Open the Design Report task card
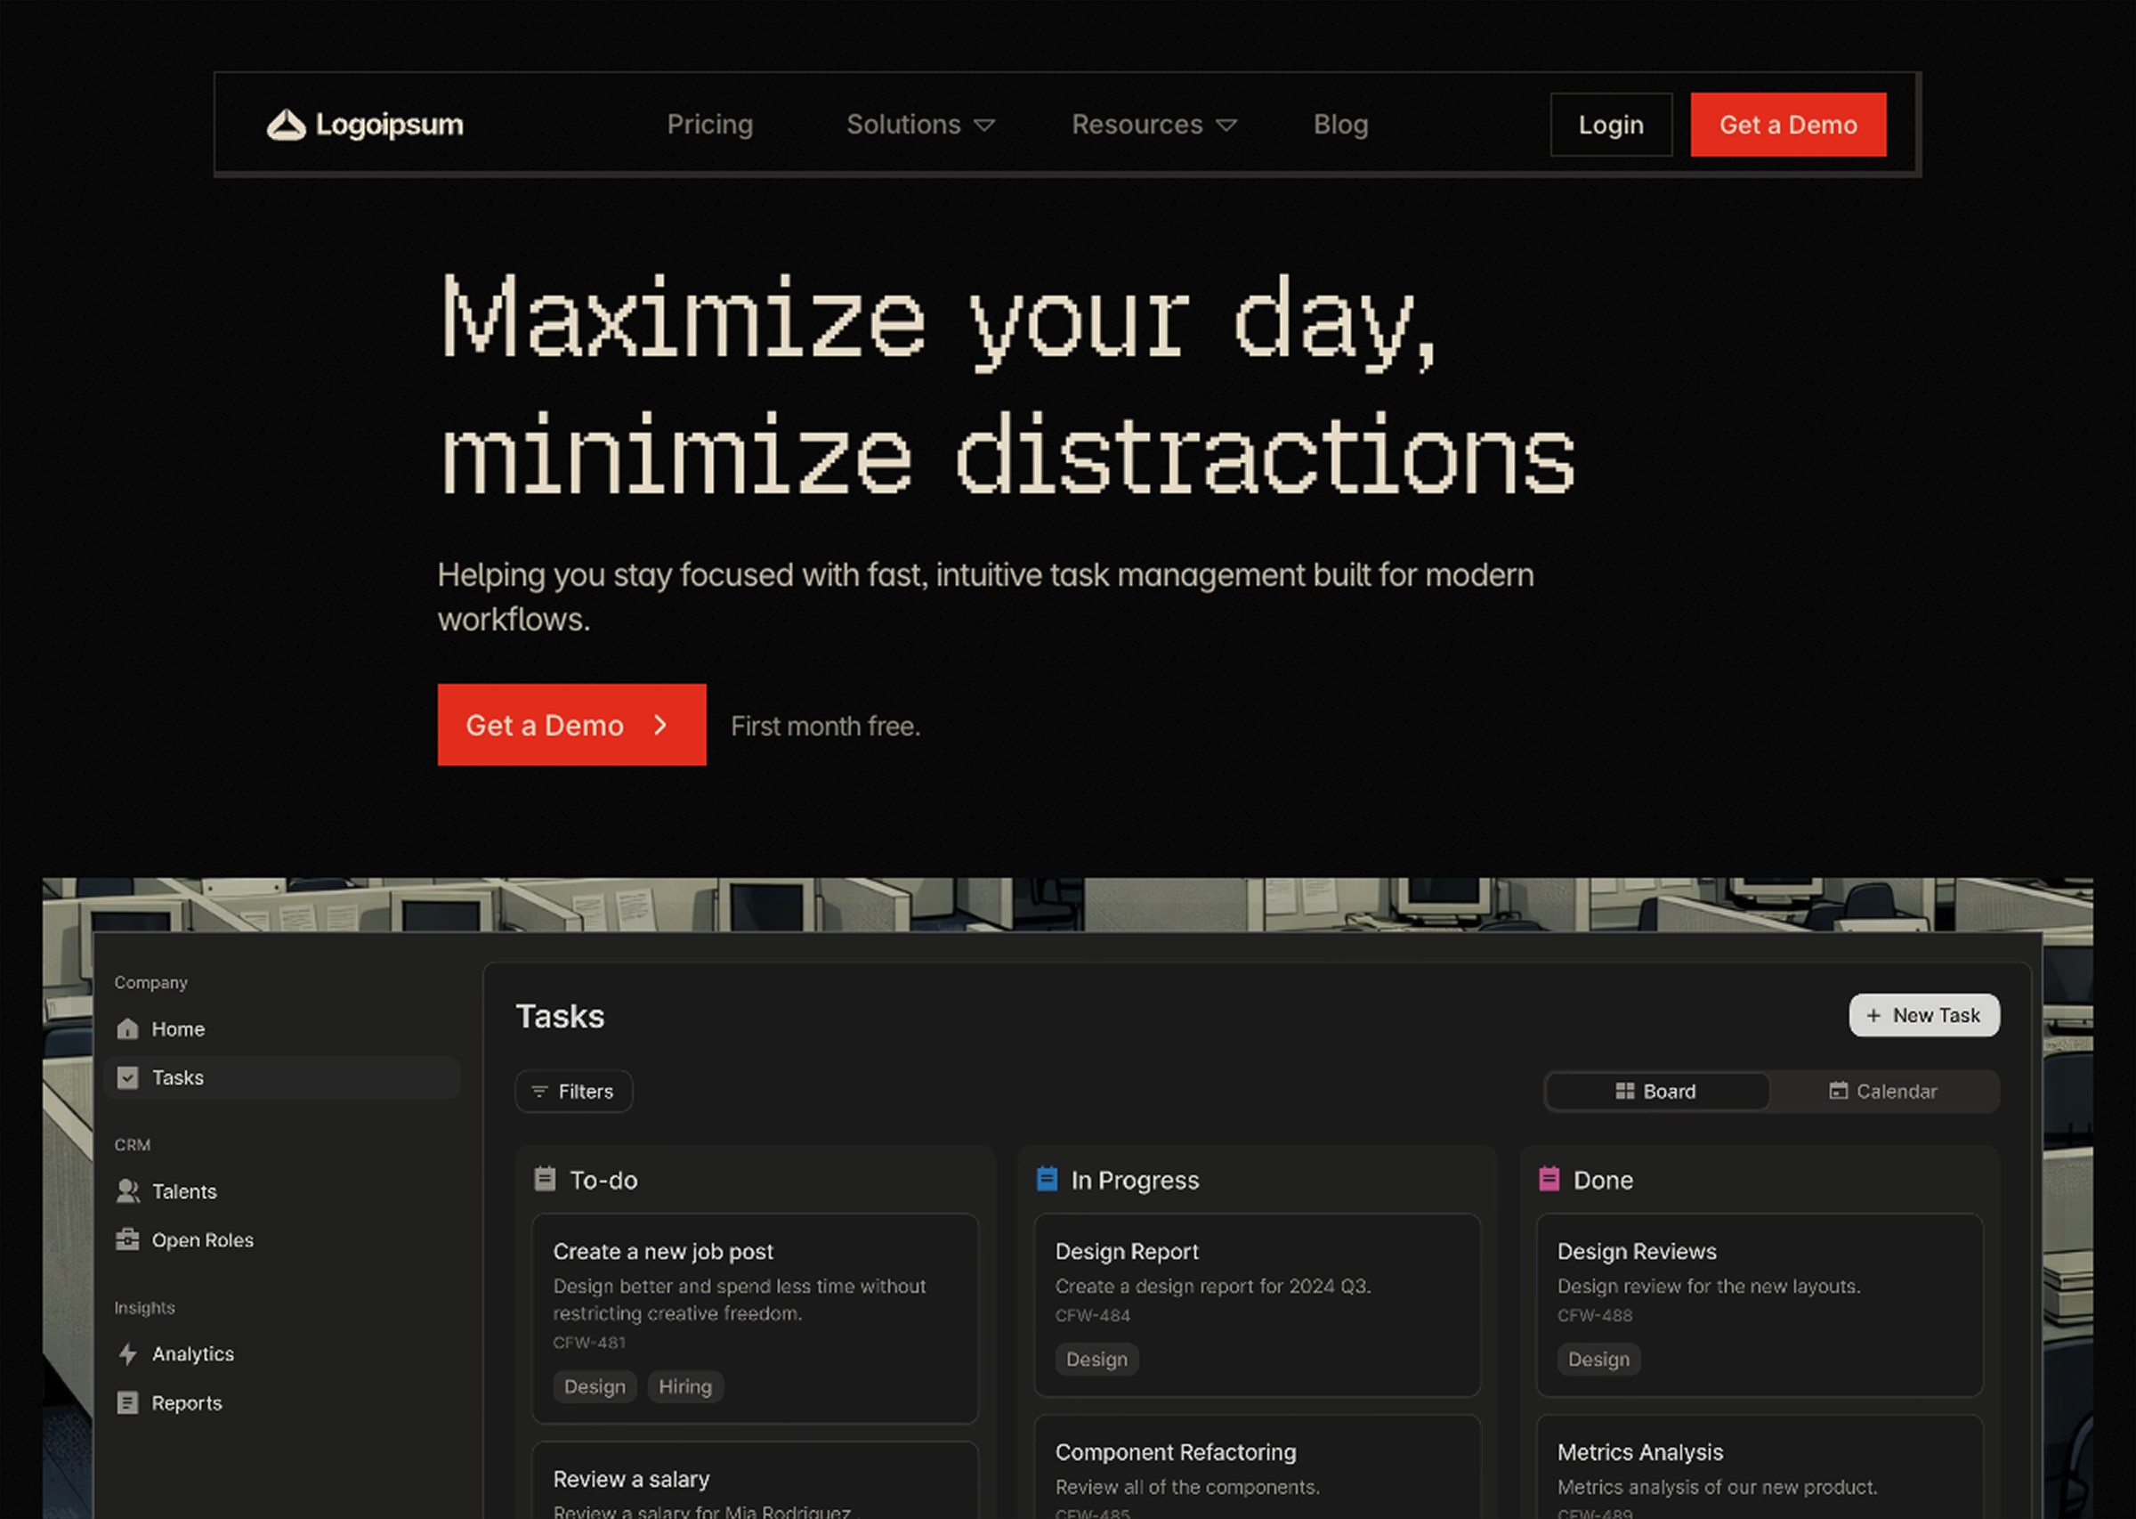 1257,1304
